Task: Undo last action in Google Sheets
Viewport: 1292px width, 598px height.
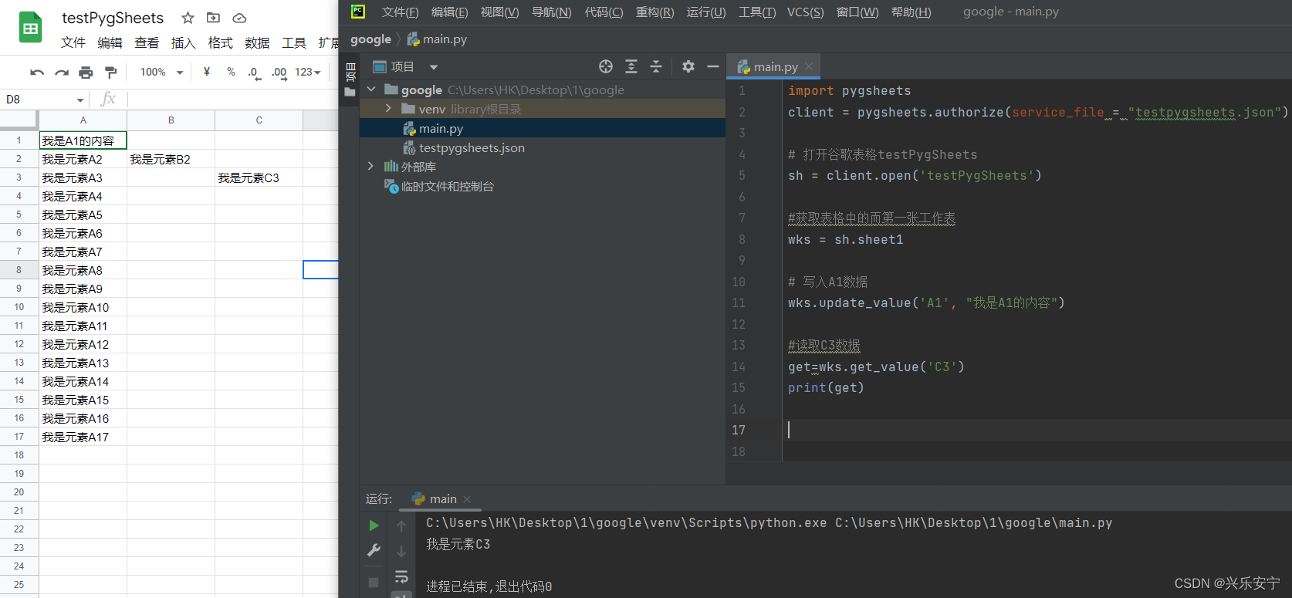Action: pyautogui.click(x=36, y=73)
